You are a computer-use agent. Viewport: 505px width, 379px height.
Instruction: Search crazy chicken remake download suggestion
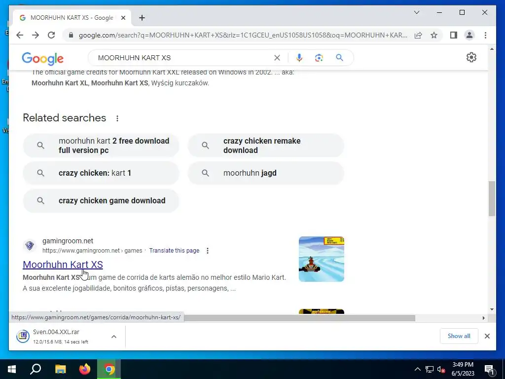tap(266, 146)
